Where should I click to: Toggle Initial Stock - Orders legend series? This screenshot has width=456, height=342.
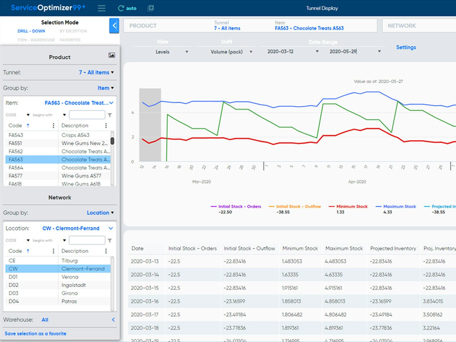click(x=239, y=206)
